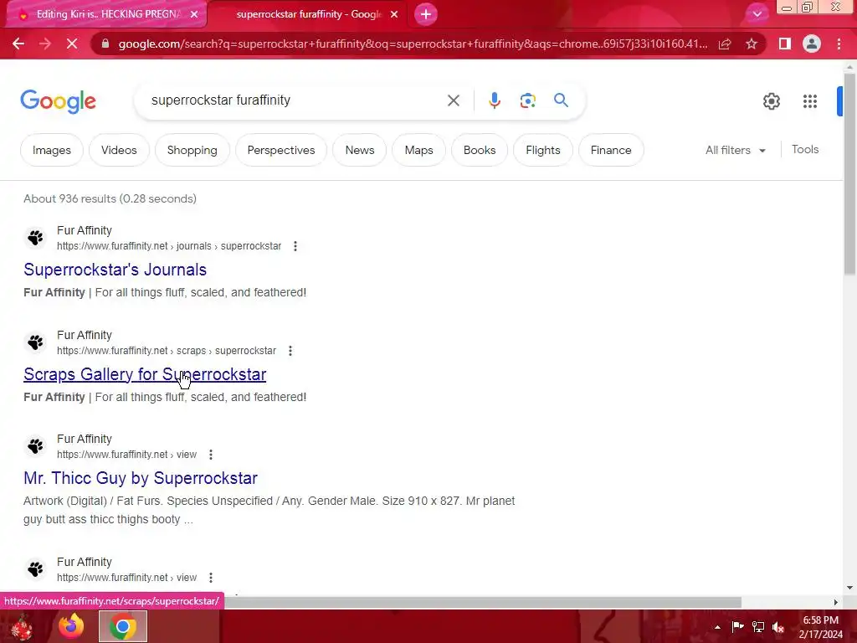Expand the All filters dropdown
This screenshot has height=643, width=857.
point(736,150)
